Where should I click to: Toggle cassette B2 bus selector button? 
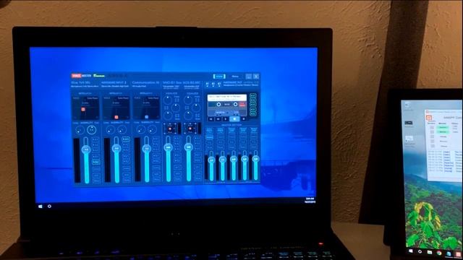[252, 113]
